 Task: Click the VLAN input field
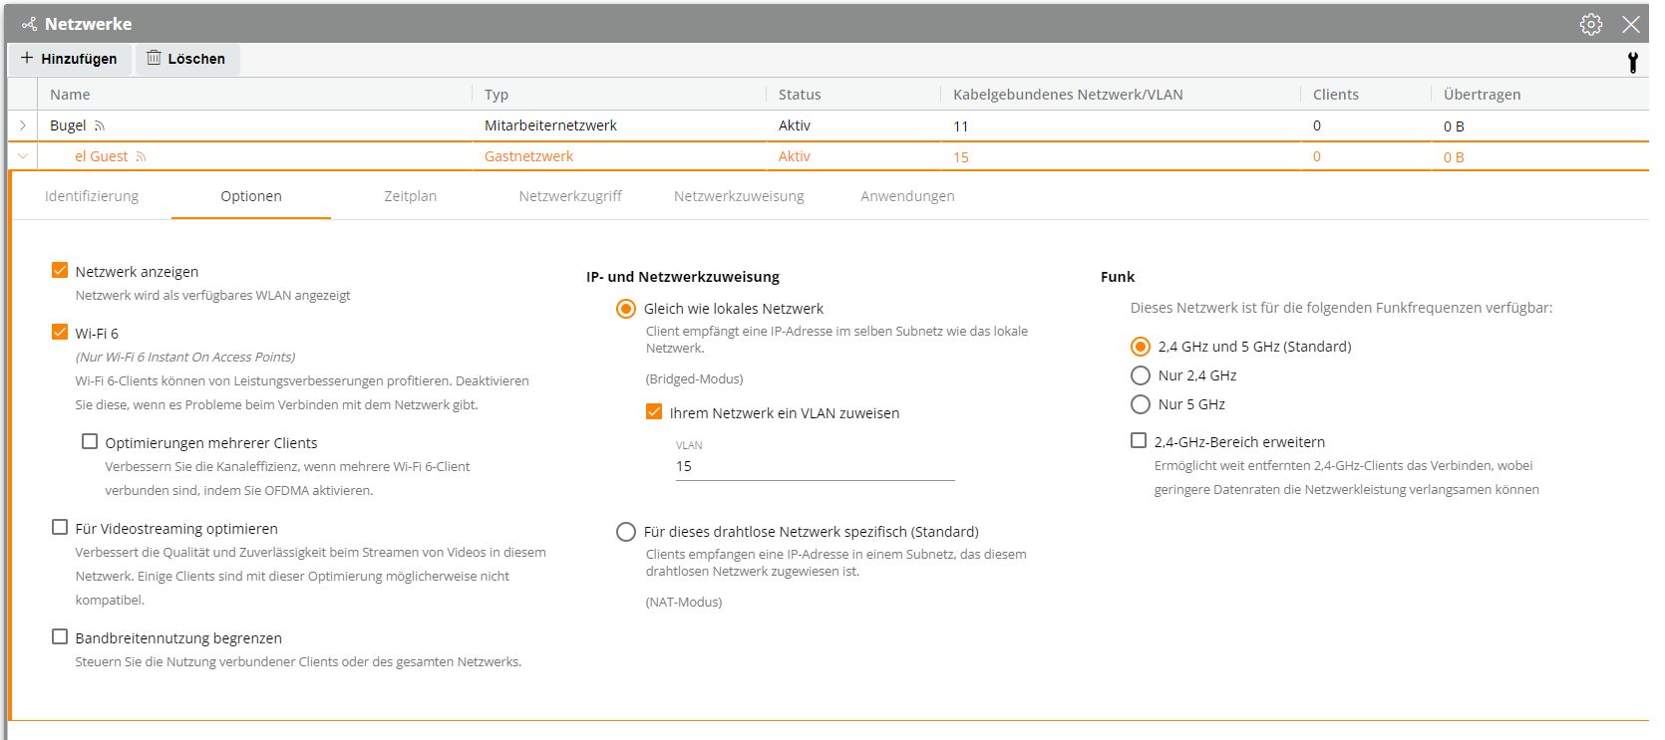pos(816,466)
